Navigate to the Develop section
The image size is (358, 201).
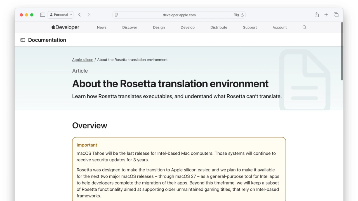(x=187, y=27)
